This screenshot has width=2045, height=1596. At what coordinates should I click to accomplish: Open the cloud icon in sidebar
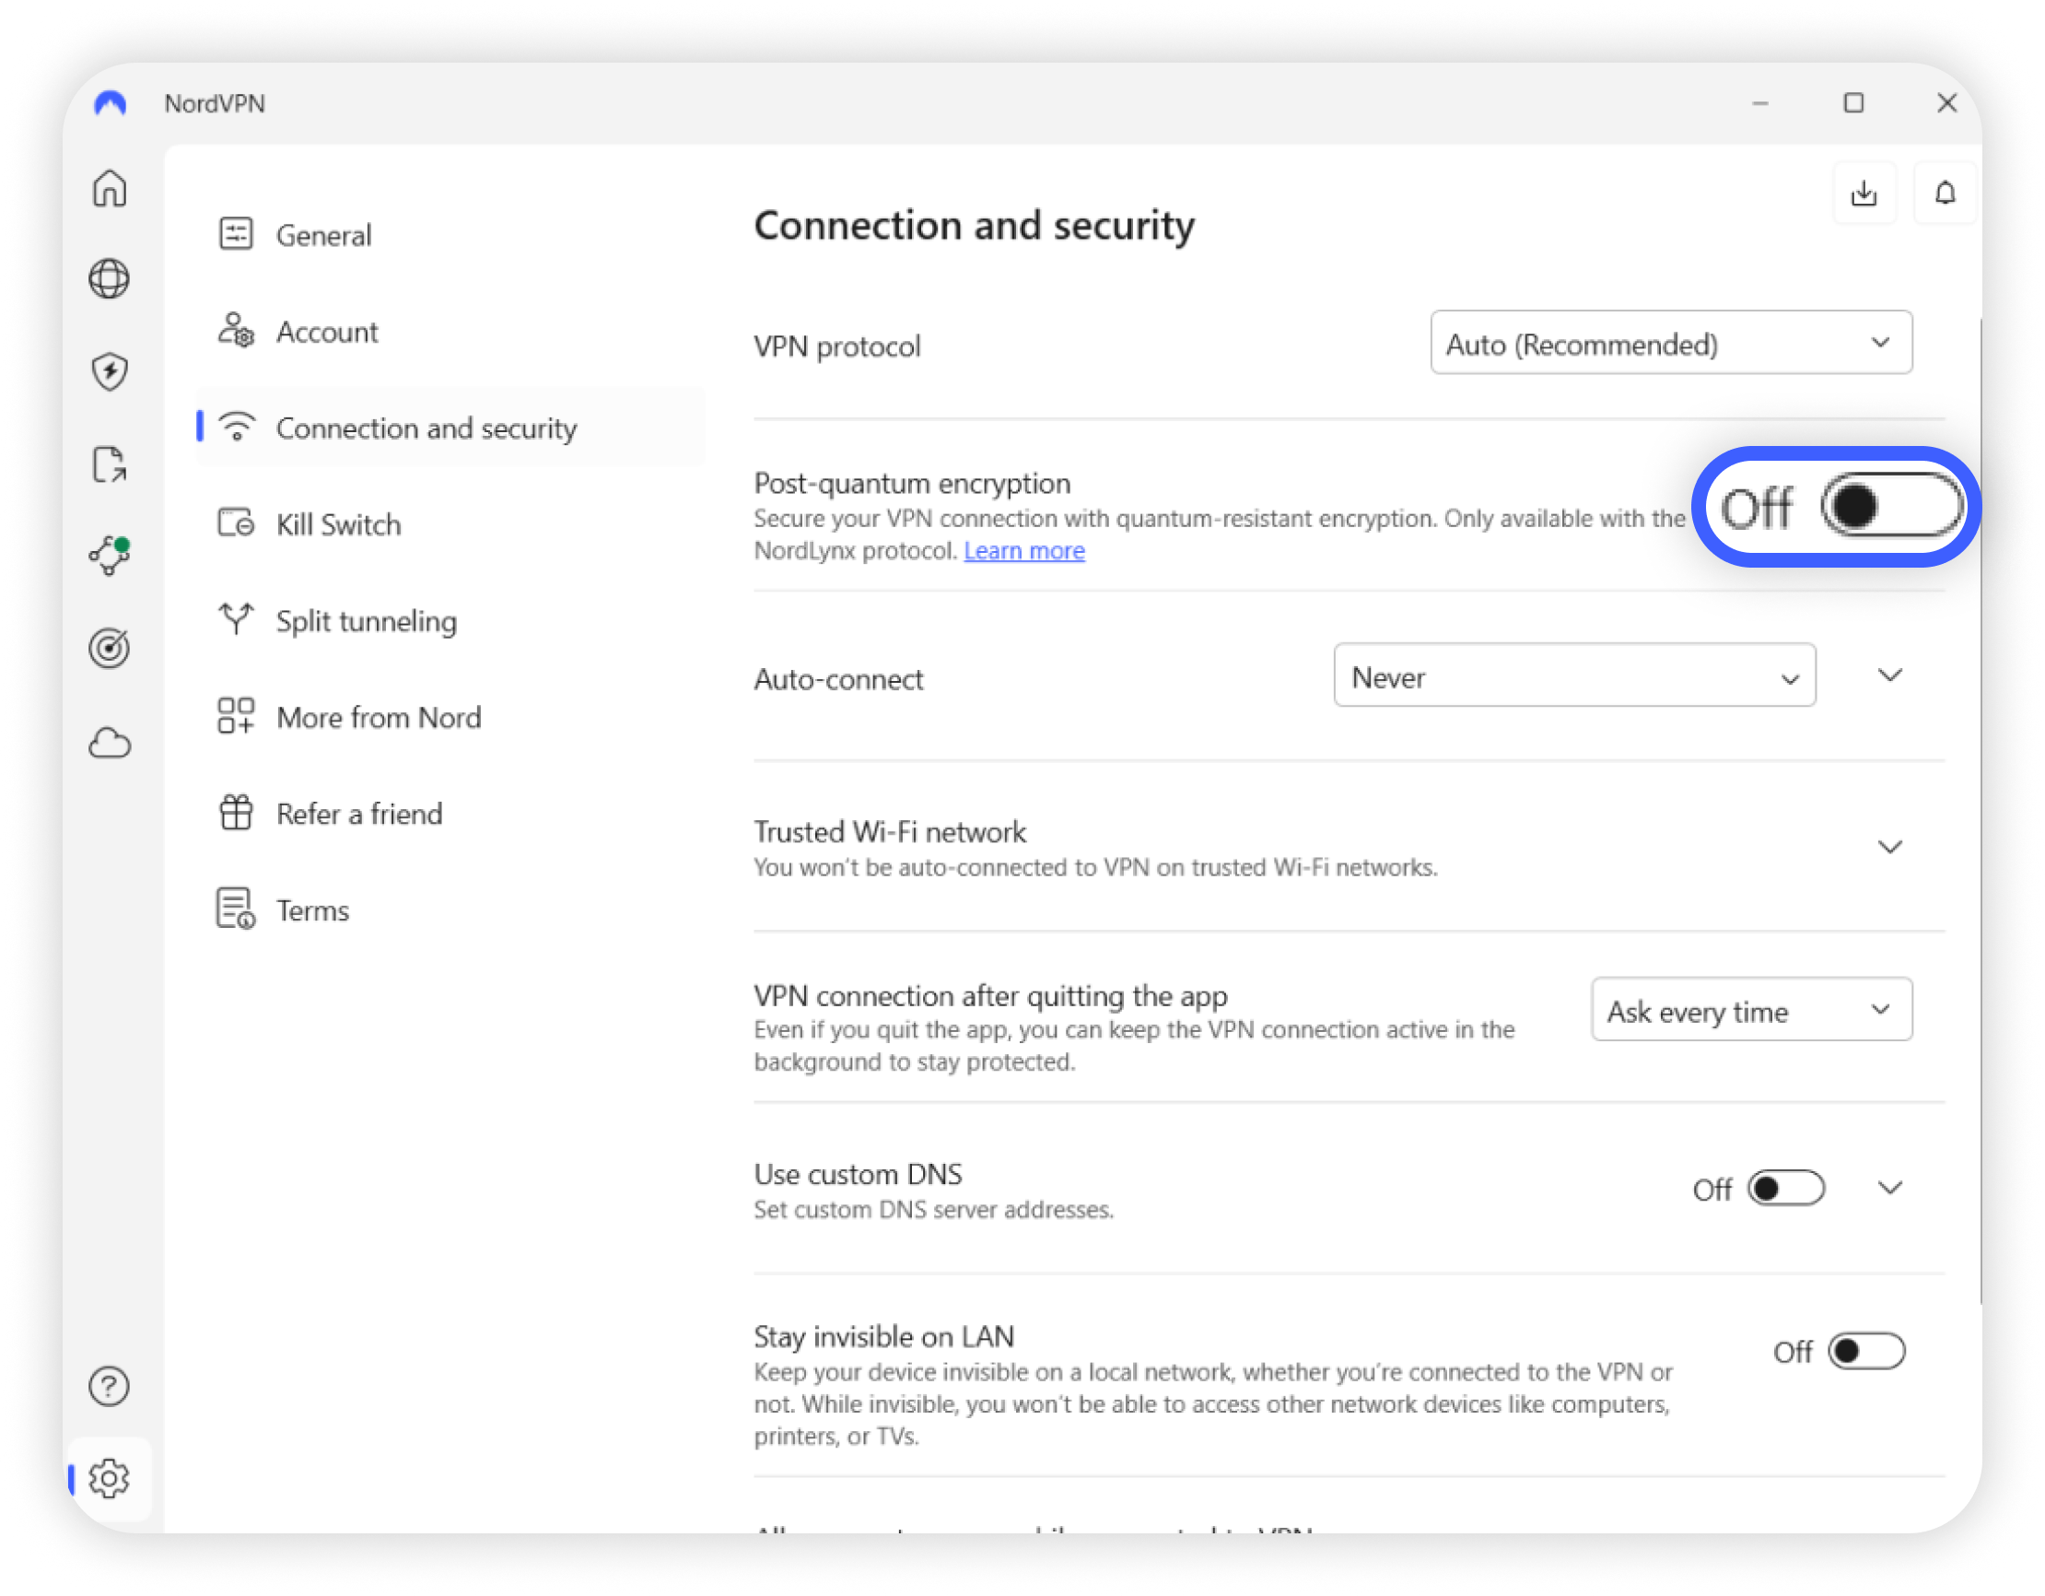pyautogui.click(x=110, y=744)
